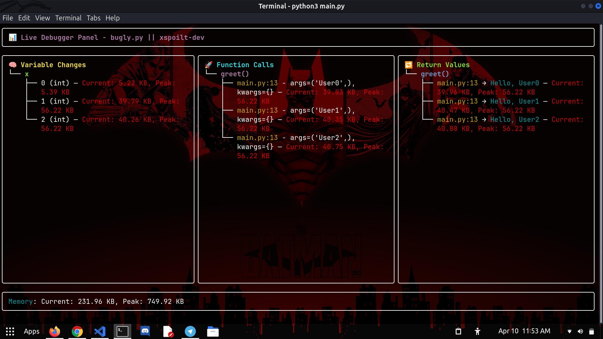Click the Terminal icon in taskbar

(122, 331)
